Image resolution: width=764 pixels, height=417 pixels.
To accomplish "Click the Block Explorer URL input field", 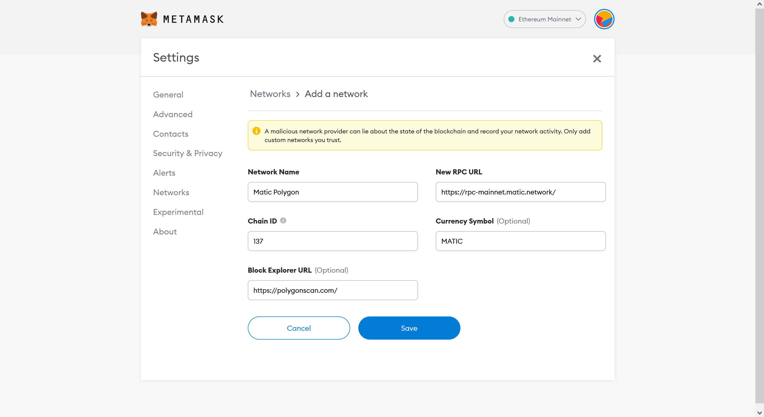I will coord(333,290).
